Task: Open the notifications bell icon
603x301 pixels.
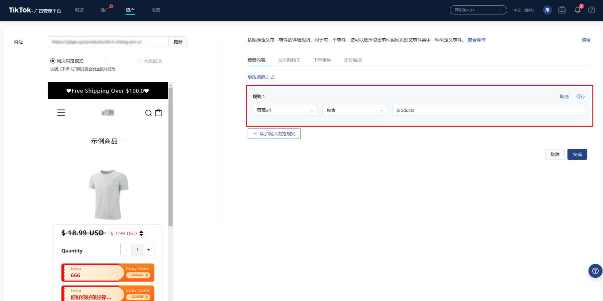Action: [x=577, y=10]
